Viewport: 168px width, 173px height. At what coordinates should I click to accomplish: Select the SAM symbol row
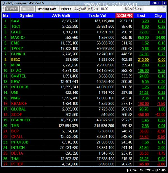(84, 21)
